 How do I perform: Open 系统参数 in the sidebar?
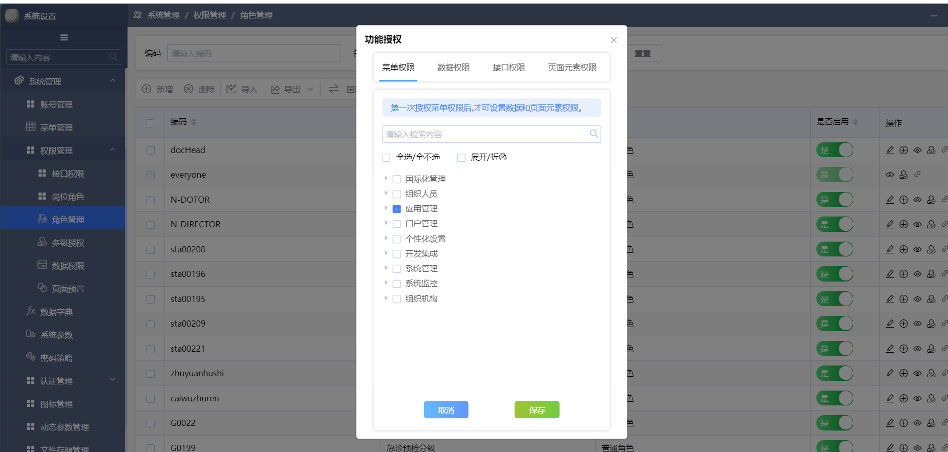click(x=62, y=335)
